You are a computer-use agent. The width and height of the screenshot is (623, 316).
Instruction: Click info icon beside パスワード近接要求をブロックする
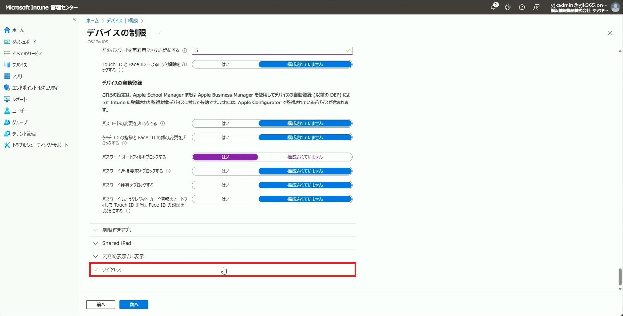pos(168,171)
